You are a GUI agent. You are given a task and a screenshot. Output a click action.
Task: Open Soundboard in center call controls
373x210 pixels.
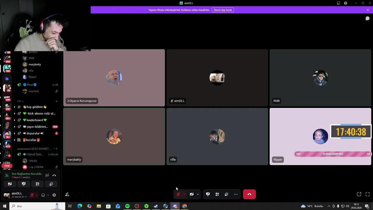(x=226, y=194)
